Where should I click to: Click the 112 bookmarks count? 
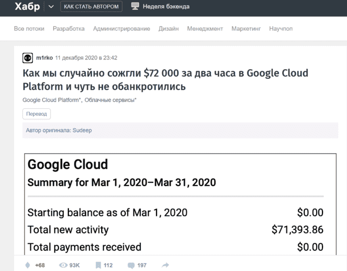pos(108,265)
